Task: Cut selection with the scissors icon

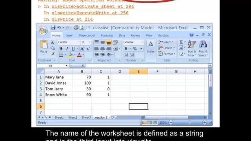Action: coord(52,42)
